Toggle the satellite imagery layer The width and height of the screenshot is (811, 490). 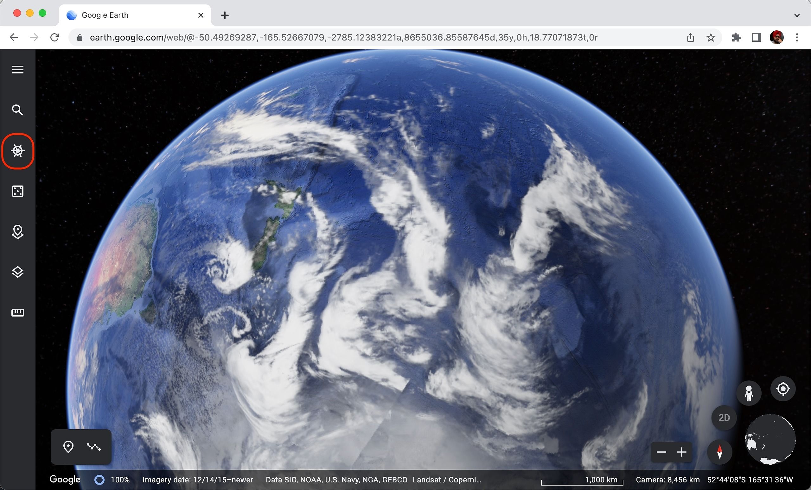pos(17,271)
